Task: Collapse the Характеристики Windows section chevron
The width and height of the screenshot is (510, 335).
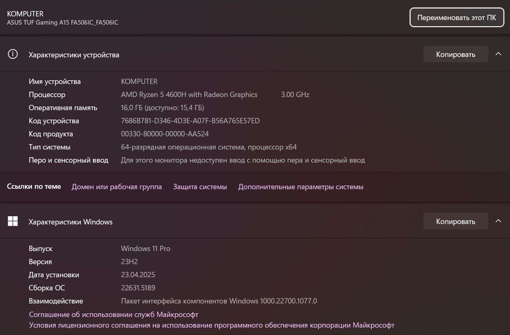Action: 499,221
